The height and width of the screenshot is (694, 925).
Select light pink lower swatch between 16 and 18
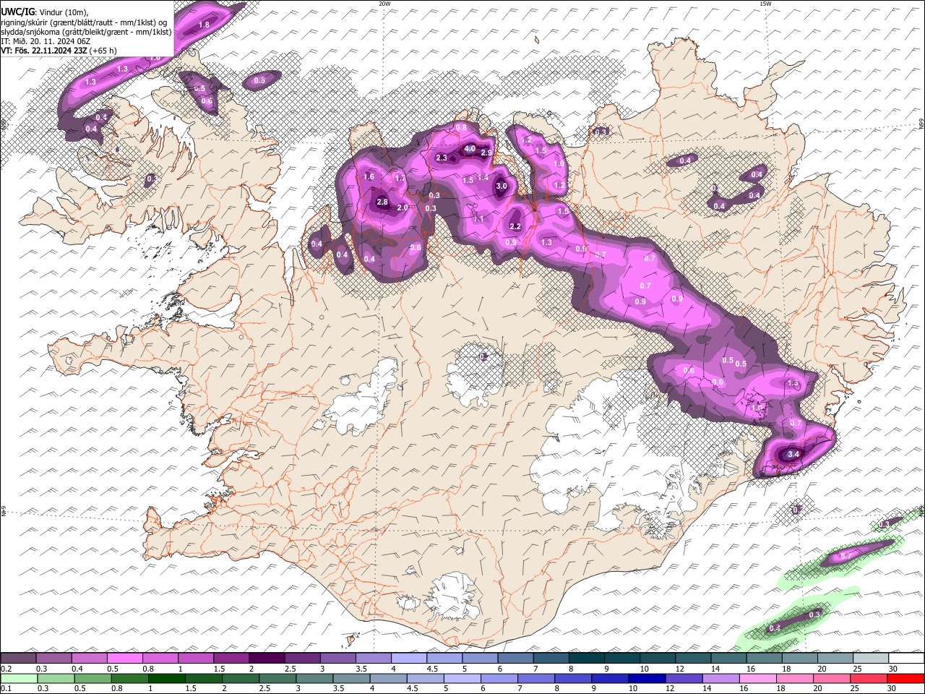pyautogui.click(x=758, y=678)
